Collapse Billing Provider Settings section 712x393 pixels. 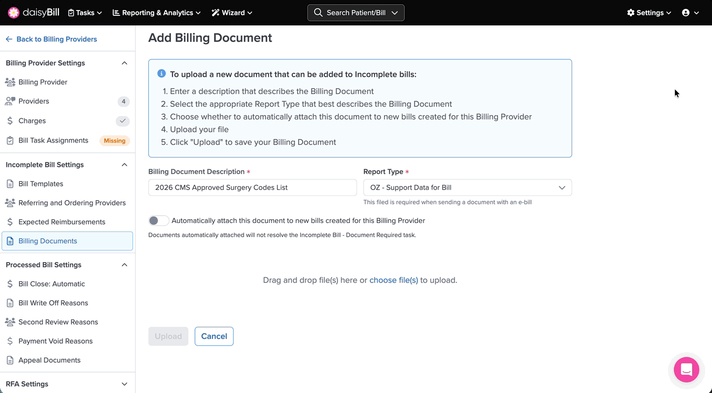click(124, 63)
